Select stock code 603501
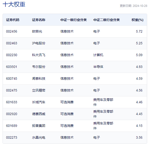The image size is (149, 145). click(x=12, y=67)
